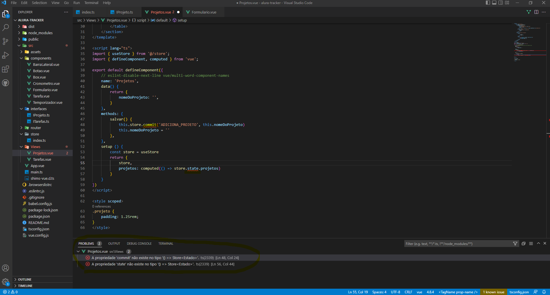Image resolution: width=550 pixels, height=295 pixels.
Task: Collapse Projetos.vue problems group
Action: click(x=78, y=251)
